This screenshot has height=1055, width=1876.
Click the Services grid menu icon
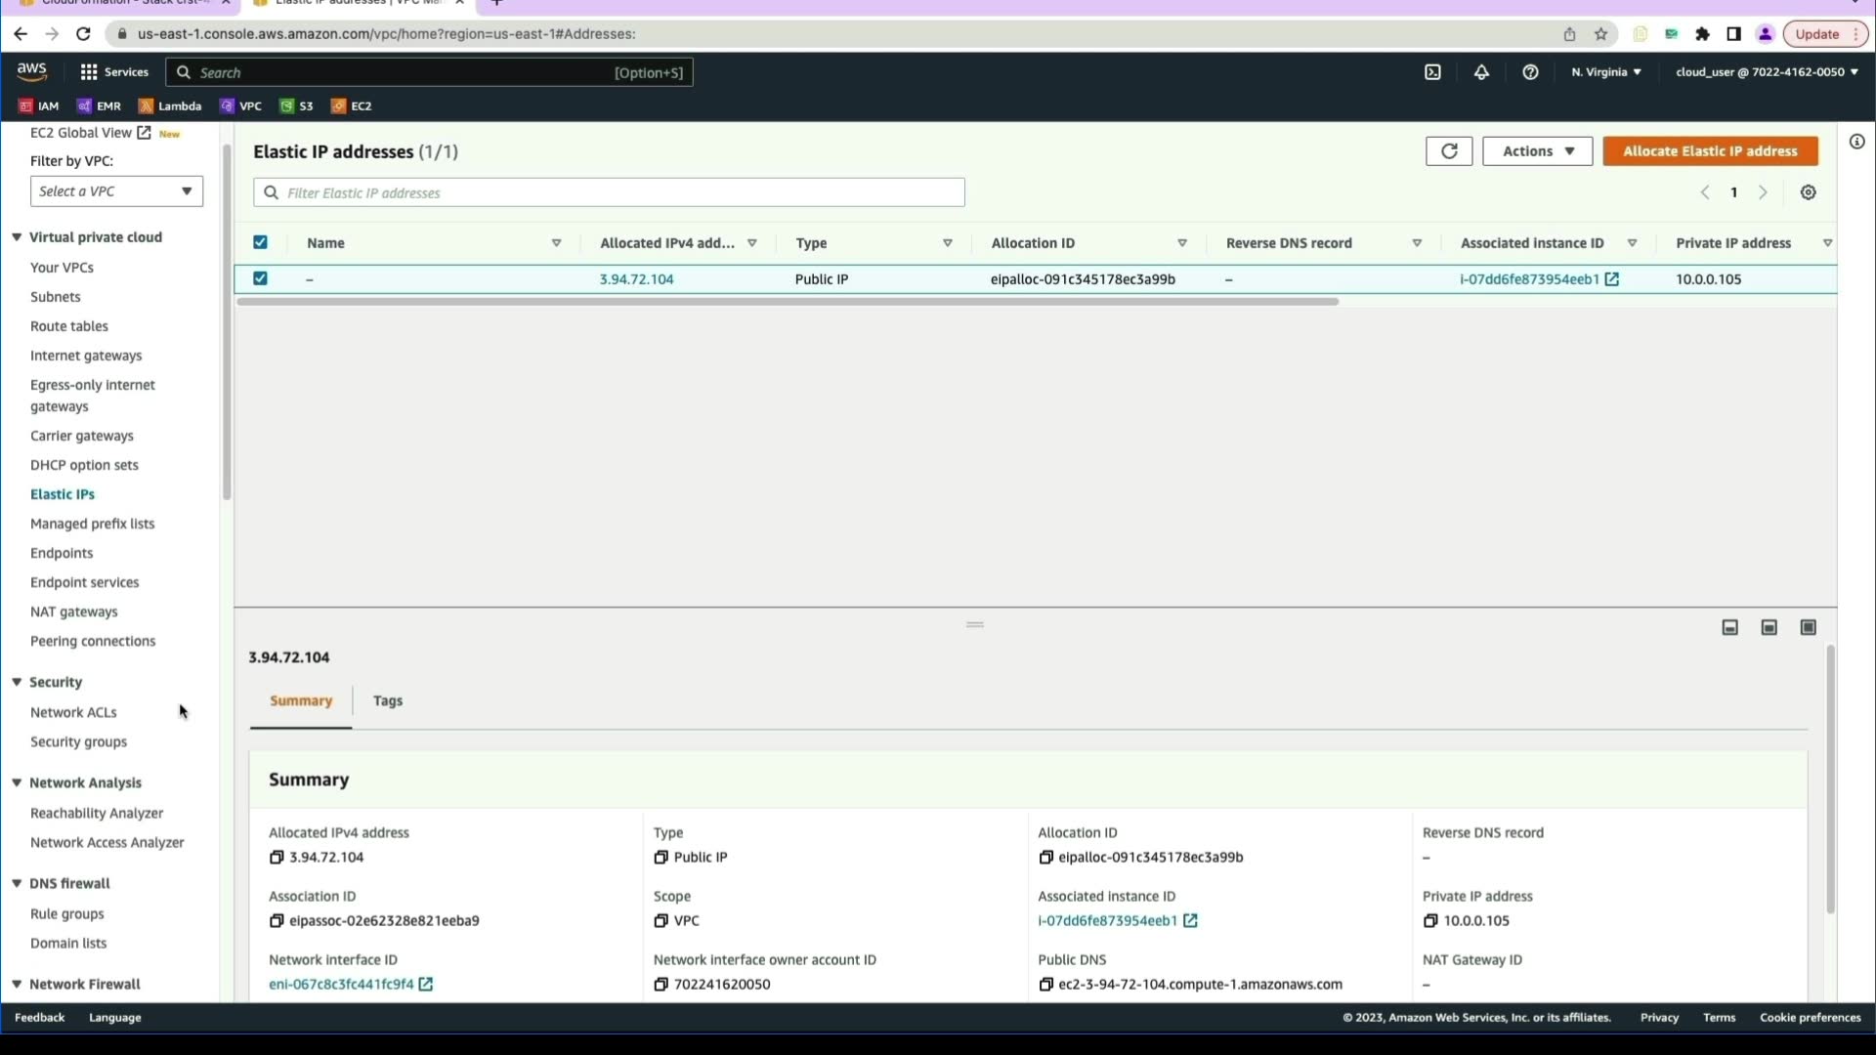tap(89, 72)
